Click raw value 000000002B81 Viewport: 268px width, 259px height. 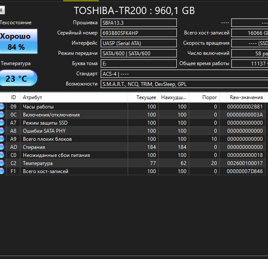(245, 107)
